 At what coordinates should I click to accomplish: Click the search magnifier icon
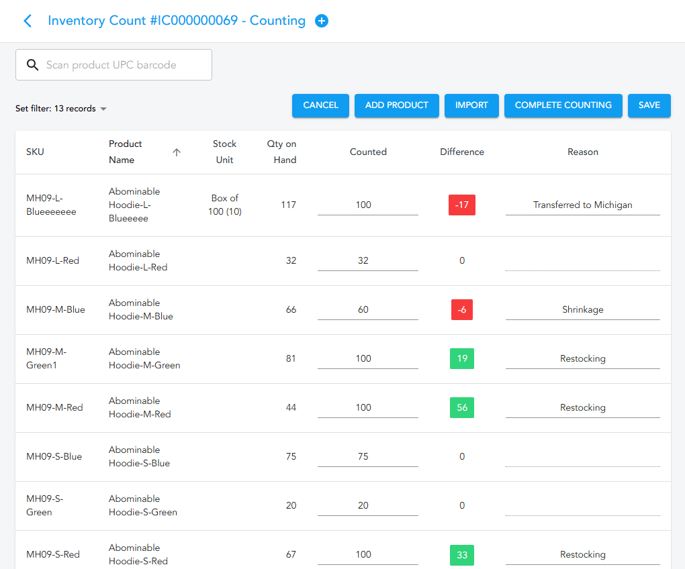click(x=32, y=65)
